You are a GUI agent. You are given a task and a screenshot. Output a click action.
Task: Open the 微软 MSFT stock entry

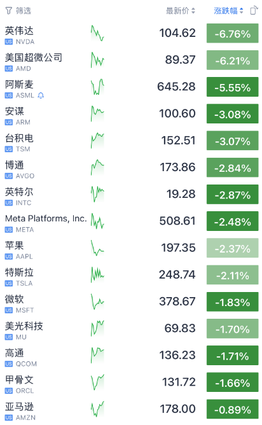131,302
